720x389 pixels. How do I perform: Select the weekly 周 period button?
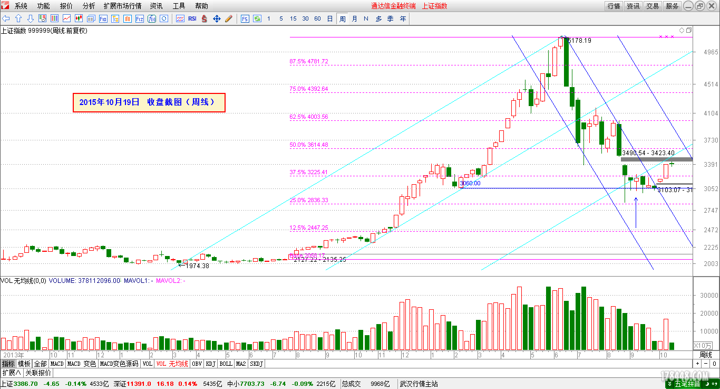tap(342, 18)
